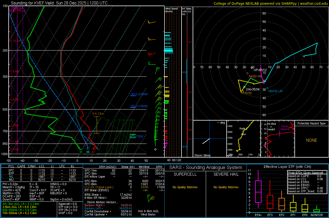Click the 3 km height marker
Image resolution: width=329 pixels, height=218 pixels.
(16, 125)
